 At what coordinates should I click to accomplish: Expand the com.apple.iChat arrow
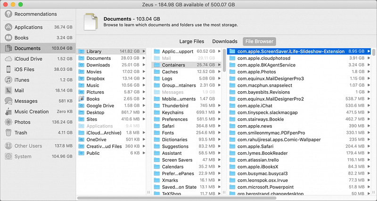(x=369, y=105)
